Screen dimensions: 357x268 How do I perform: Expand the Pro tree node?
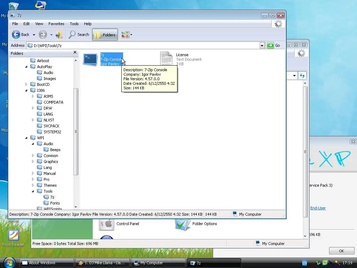(x=33, y=179)
